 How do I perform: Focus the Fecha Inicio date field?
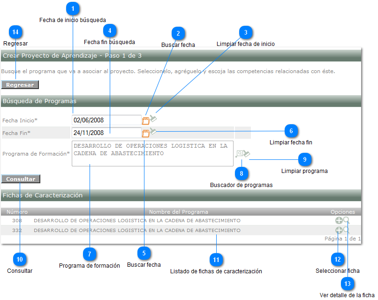click(106, 120)
